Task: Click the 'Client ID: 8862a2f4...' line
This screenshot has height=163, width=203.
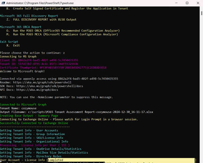Action: (39, 60)
